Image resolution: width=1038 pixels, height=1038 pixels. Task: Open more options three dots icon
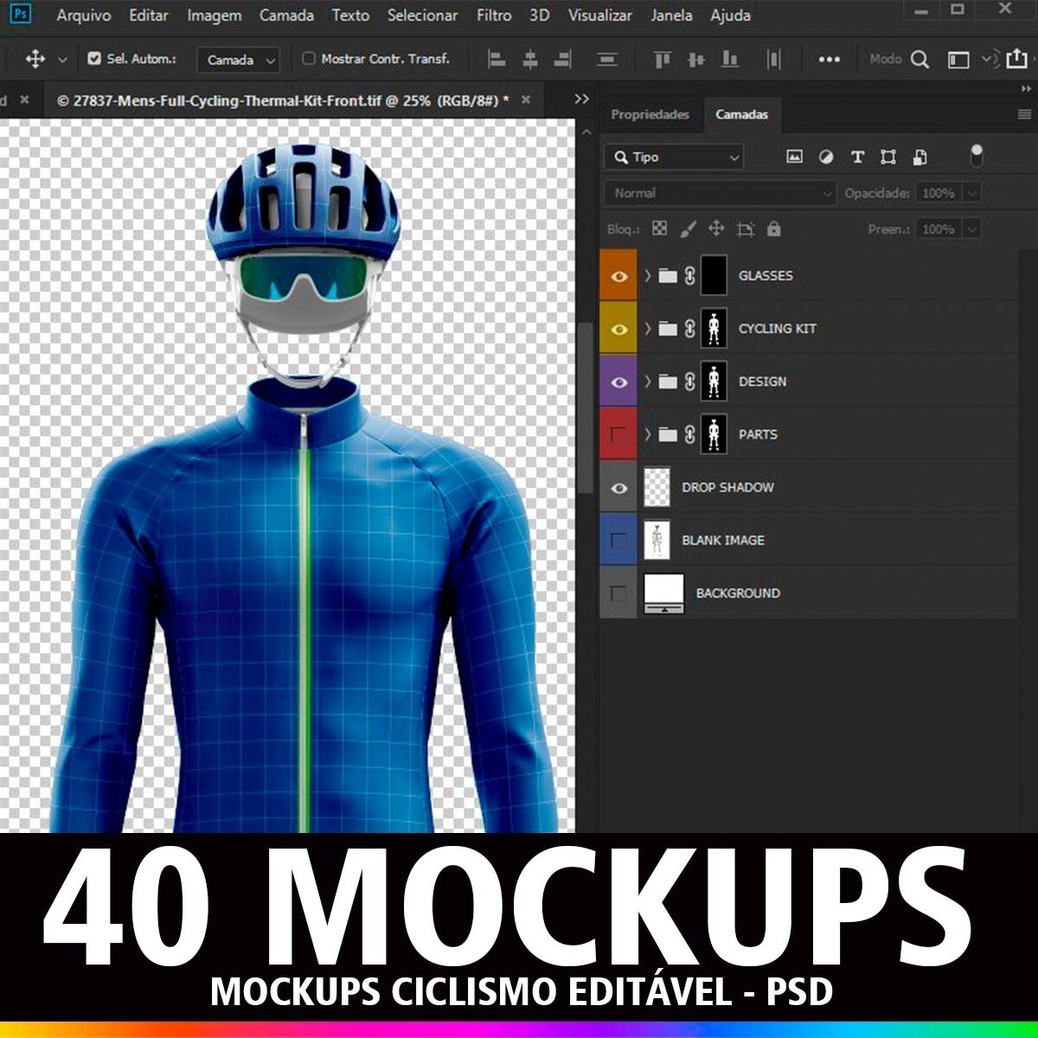829,59
